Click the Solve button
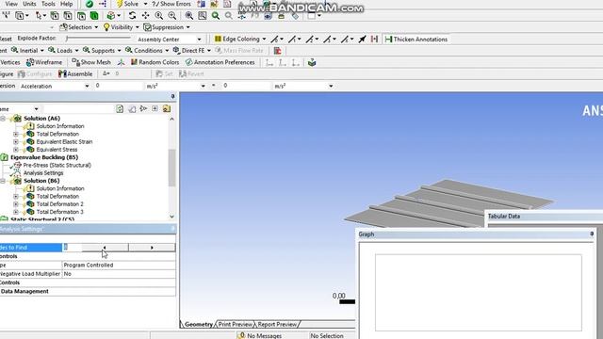The image size is (603, 339). [127, 4]
